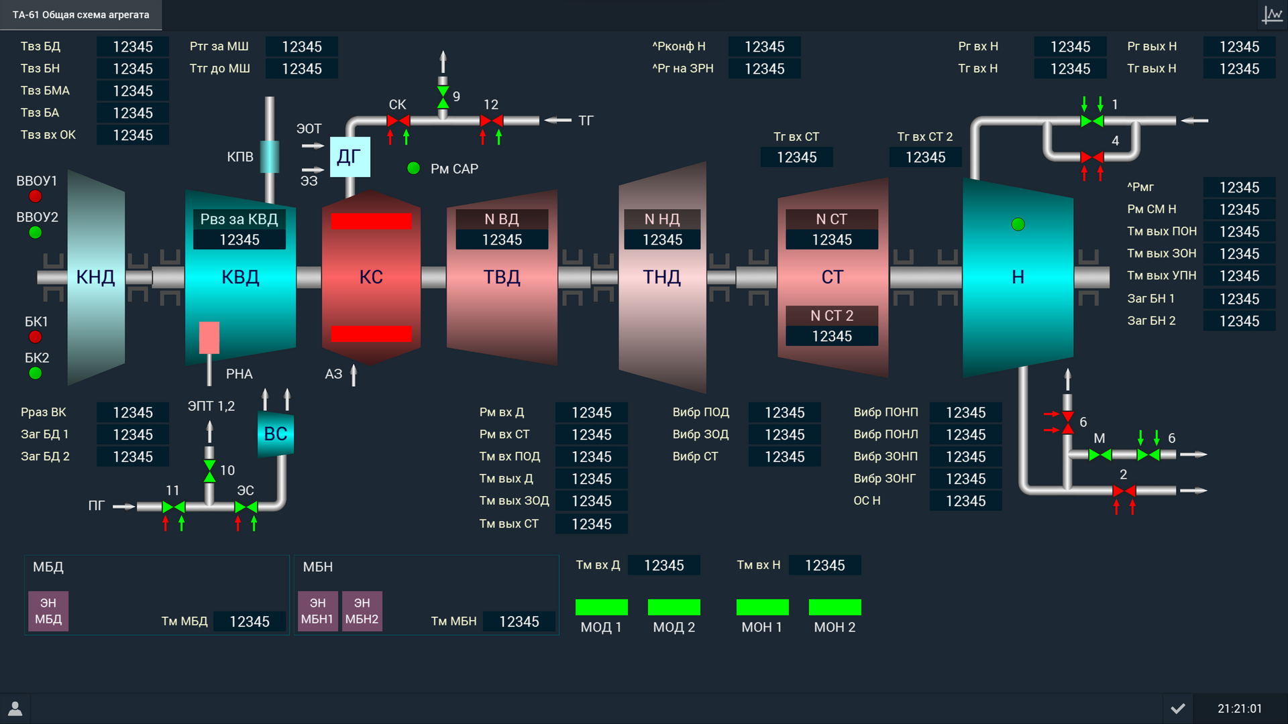This screenshot has width=1288, height=724.
Task: Click the МОН 2 green status bar
Action: pos(835,607)
